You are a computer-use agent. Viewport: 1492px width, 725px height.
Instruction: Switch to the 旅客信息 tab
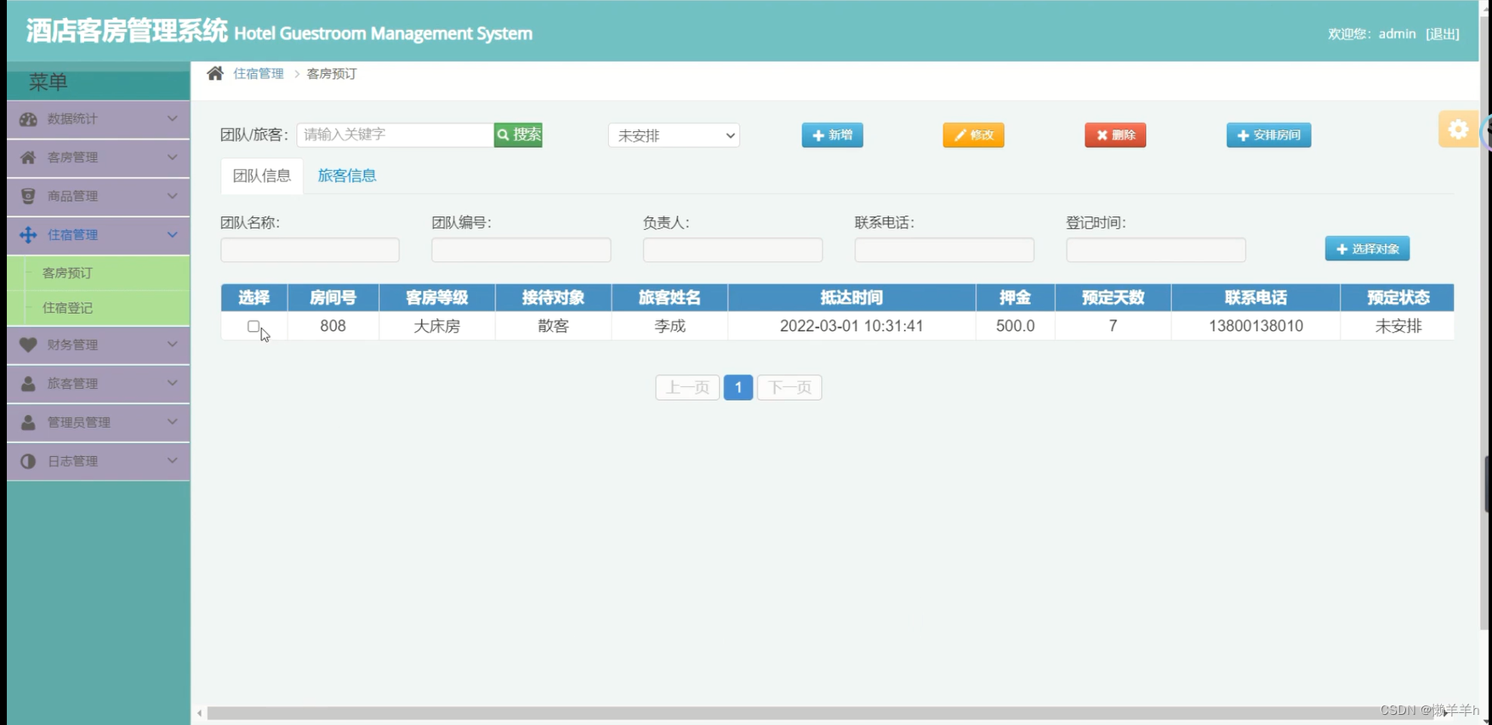[347, 175]
